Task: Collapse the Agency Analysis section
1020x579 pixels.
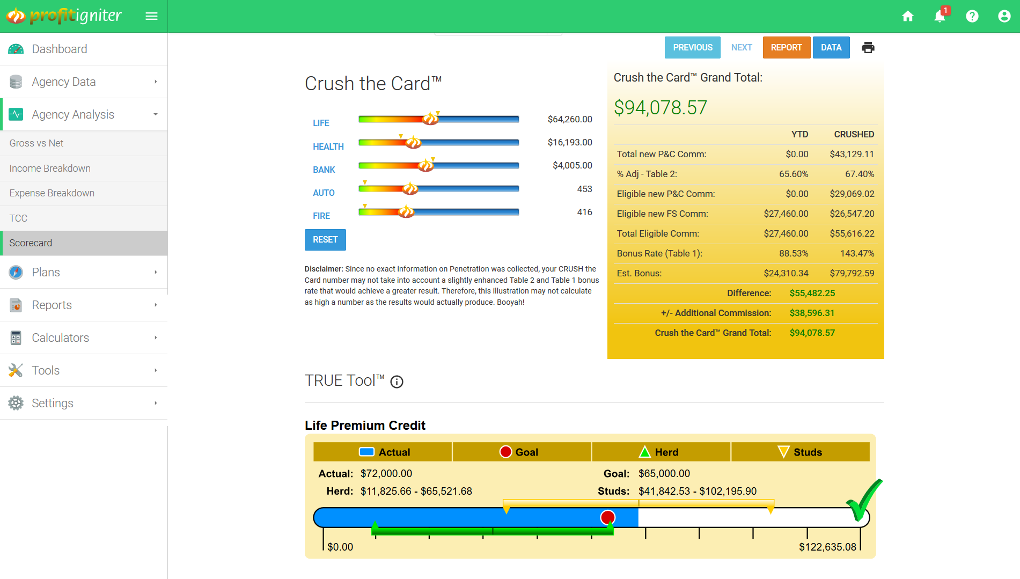Action: [x=84, y=114]
